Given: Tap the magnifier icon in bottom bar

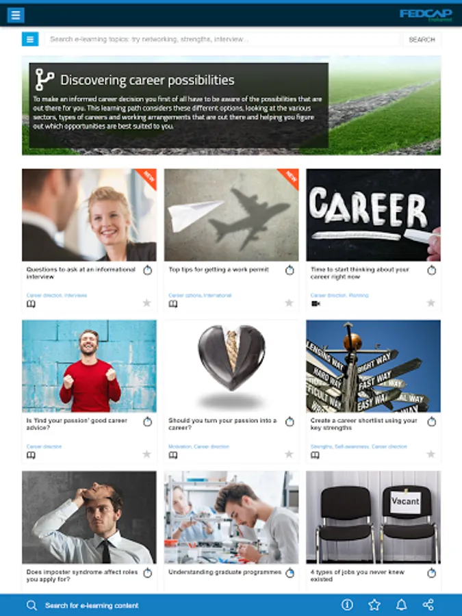Looking at the screenshot, I should click(31, 605).
